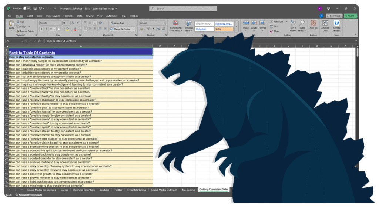Switch to the Business Essentials sheet tab
This screenshot has height=207, width=379.
[x=84, y=190]
